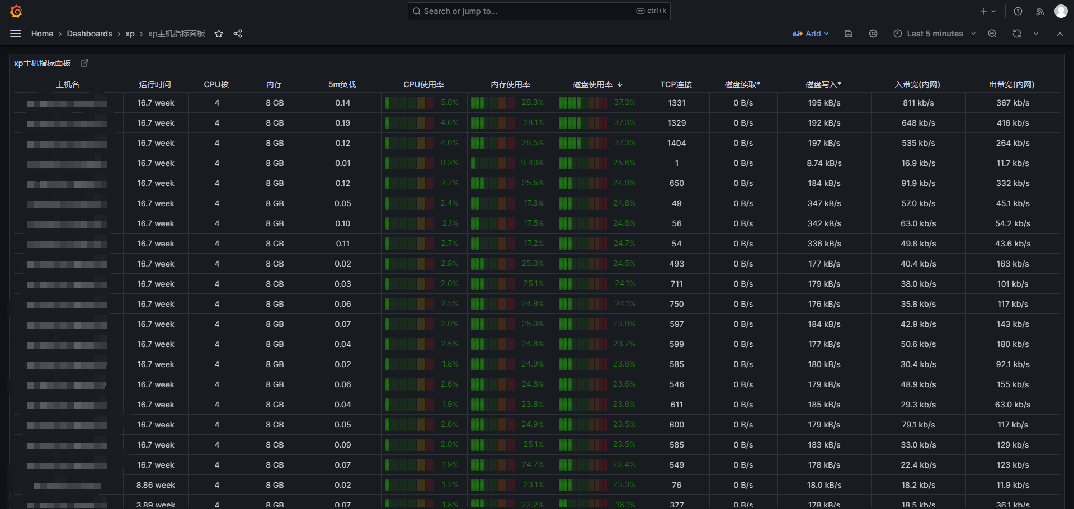Screen dimensions: 1074x509
Task: Open the user profile avatar
Action: click(1061, 11)
